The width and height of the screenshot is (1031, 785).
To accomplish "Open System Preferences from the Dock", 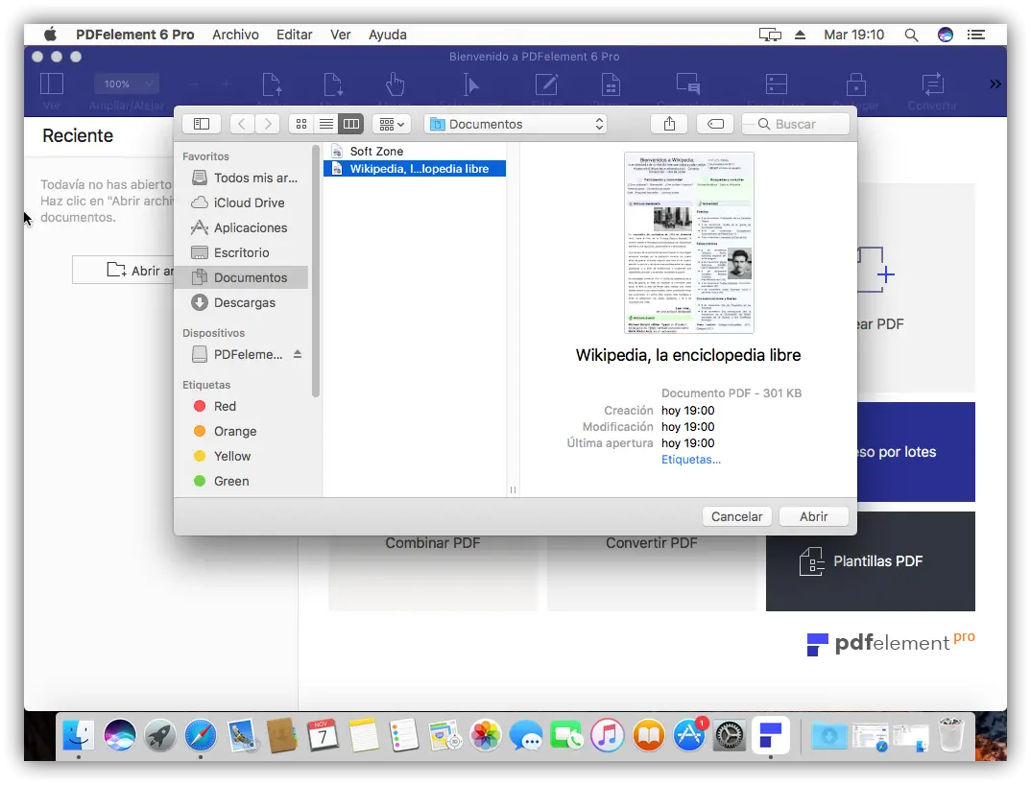I will 730,735.
